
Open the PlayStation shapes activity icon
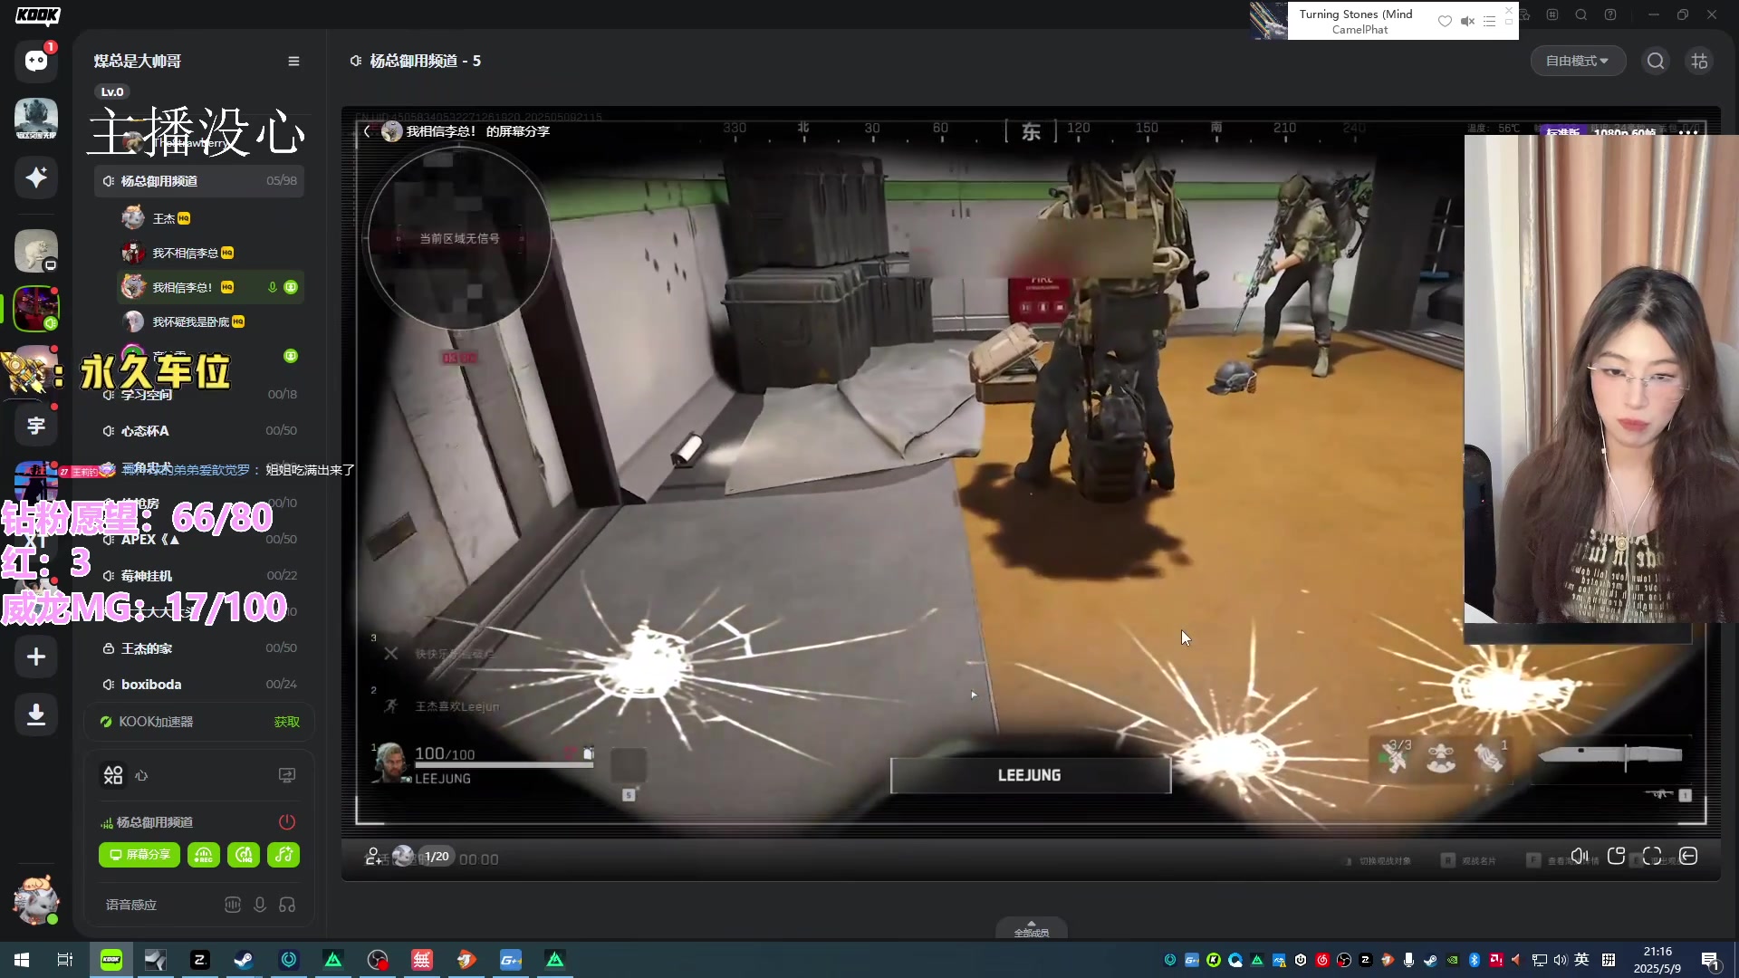click(x=113, y=775)
